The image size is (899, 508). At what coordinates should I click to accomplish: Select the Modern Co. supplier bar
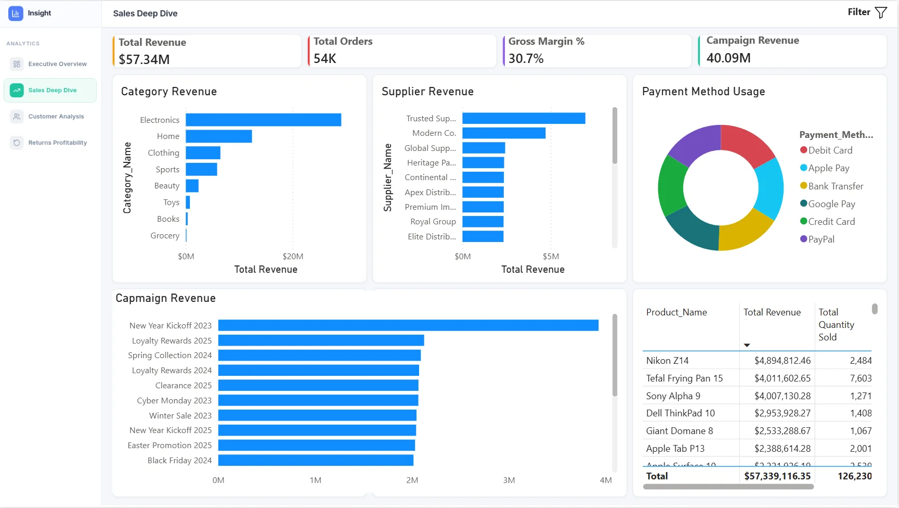click(504, 133)
